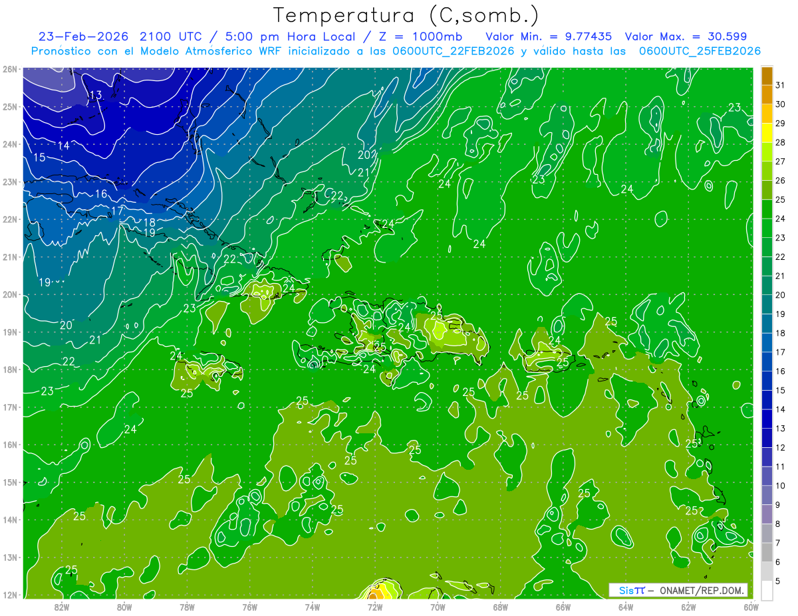Click the "Temperatura (C,somb.)" chart title
The height and width of the screenshot is (616, 798).
pos(406,15)
